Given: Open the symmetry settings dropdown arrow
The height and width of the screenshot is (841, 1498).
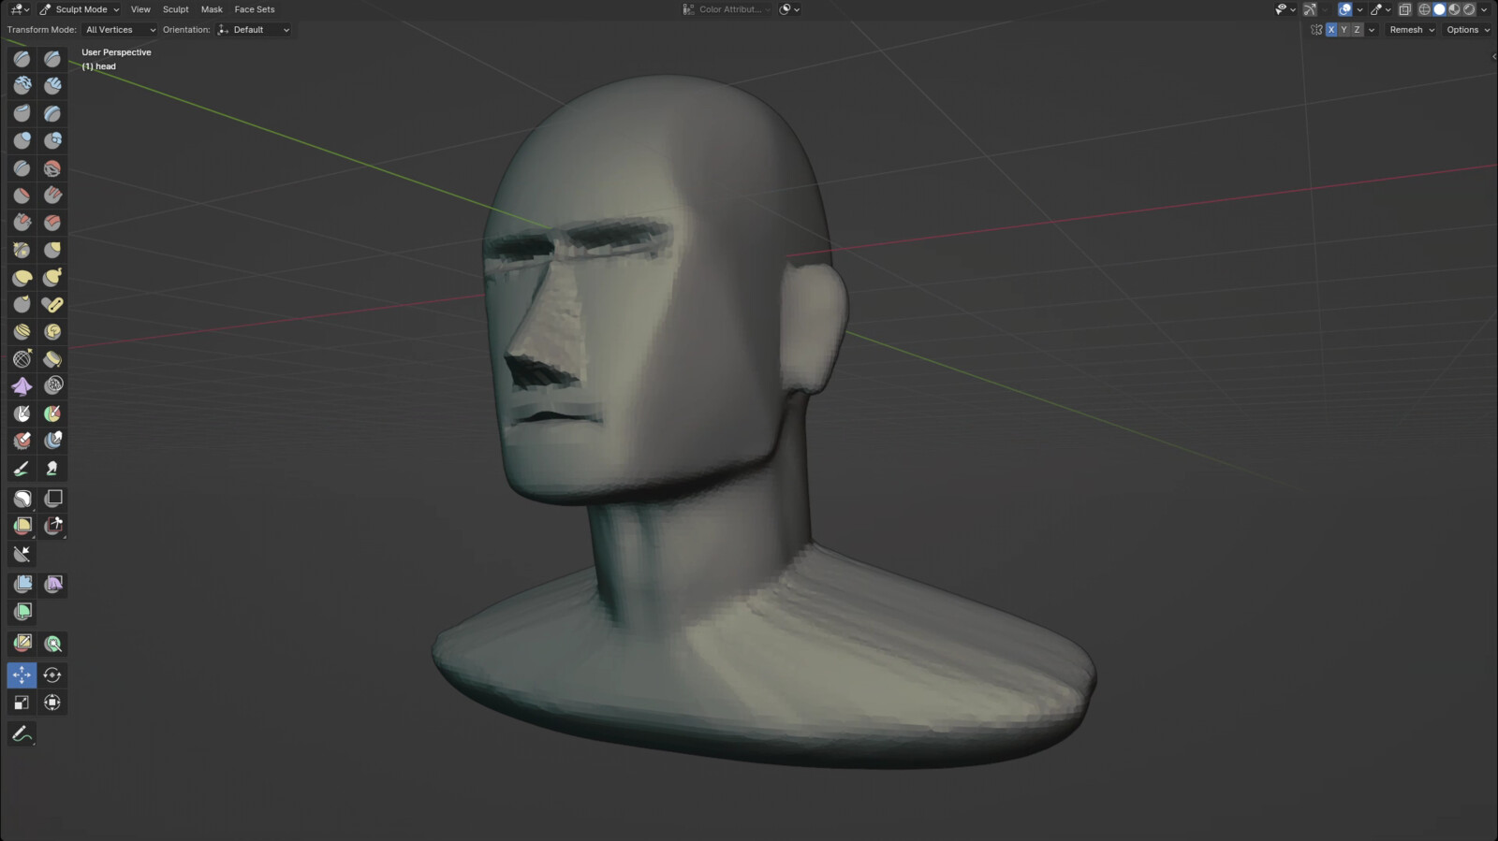Looking at the screenshot, I should pos(1372,30).
